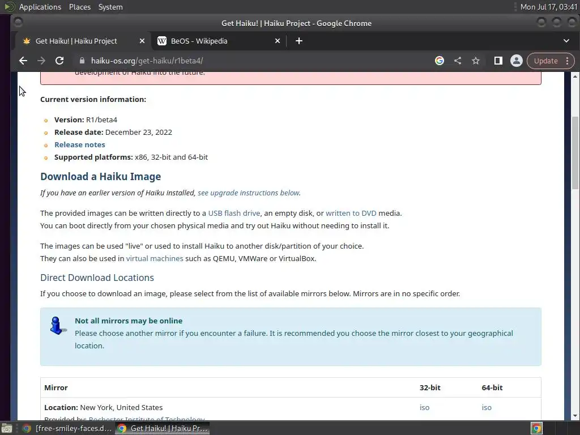This screenshot has width=580, height=435.
Task: Open the USB flash drive link
Action: click(234, 213)
